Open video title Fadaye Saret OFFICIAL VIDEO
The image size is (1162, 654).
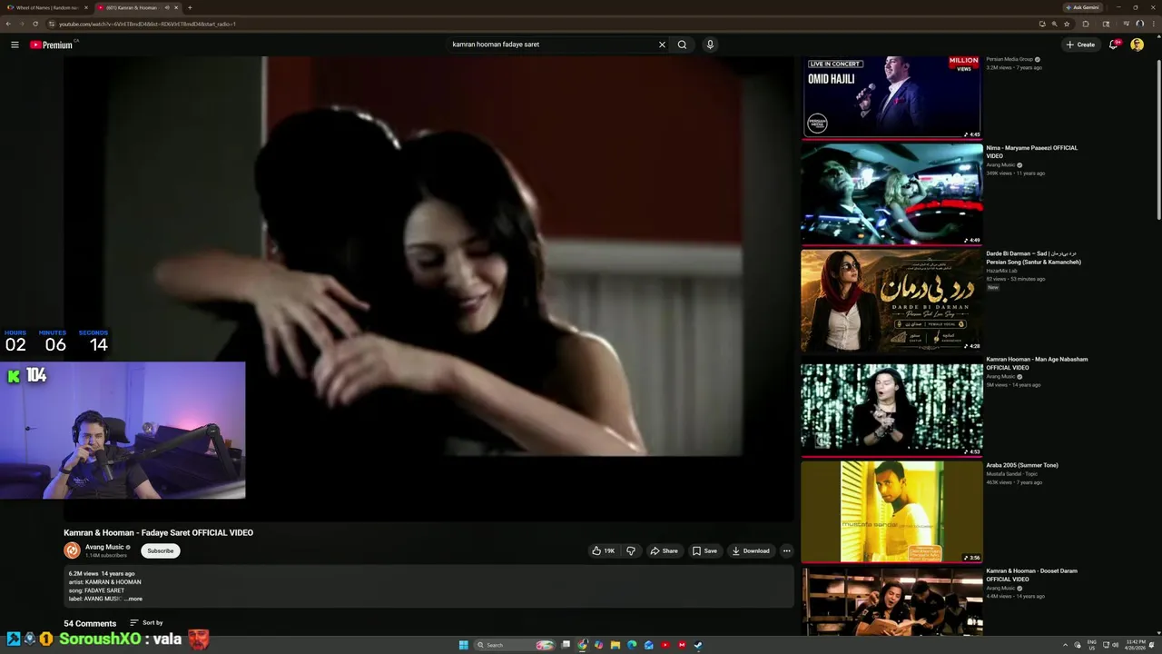pyautogui.click(x=158, y=532)
